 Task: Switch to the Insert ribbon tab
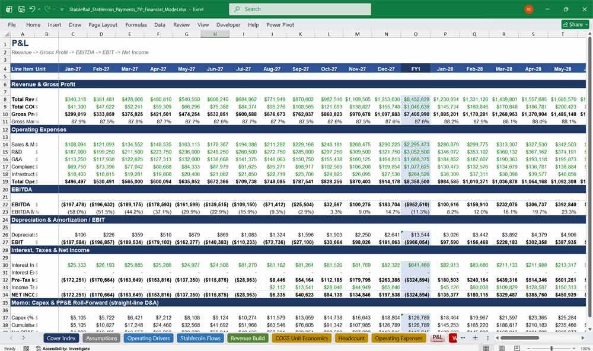pyautogui.click(x=55, y=24)
